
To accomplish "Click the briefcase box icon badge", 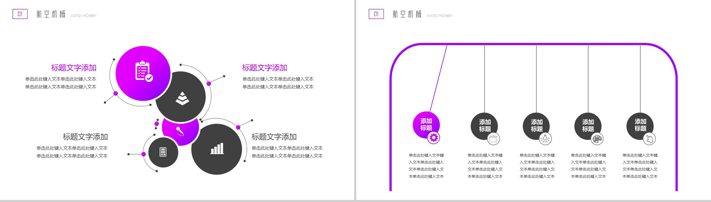I will [493, 139].
